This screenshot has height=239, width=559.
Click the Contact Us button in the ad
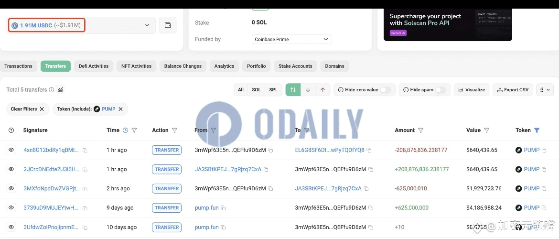(398, 33)
